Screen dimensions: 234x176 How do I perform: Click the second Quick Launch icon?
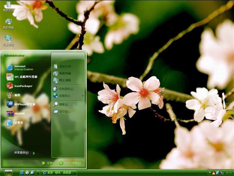point(27,173)
